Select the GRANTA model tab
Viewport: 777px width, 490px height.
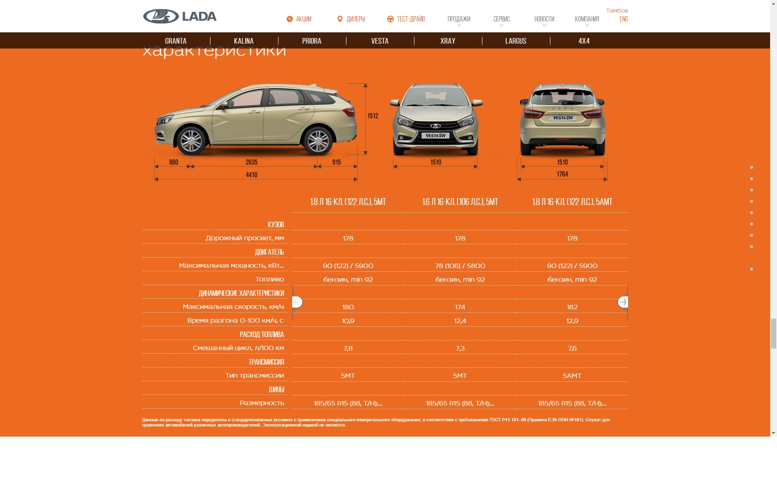coord(176,41)
